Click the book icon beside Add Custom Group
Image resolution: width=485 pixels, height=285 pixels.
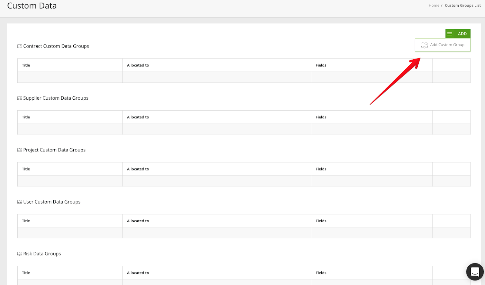424,45
